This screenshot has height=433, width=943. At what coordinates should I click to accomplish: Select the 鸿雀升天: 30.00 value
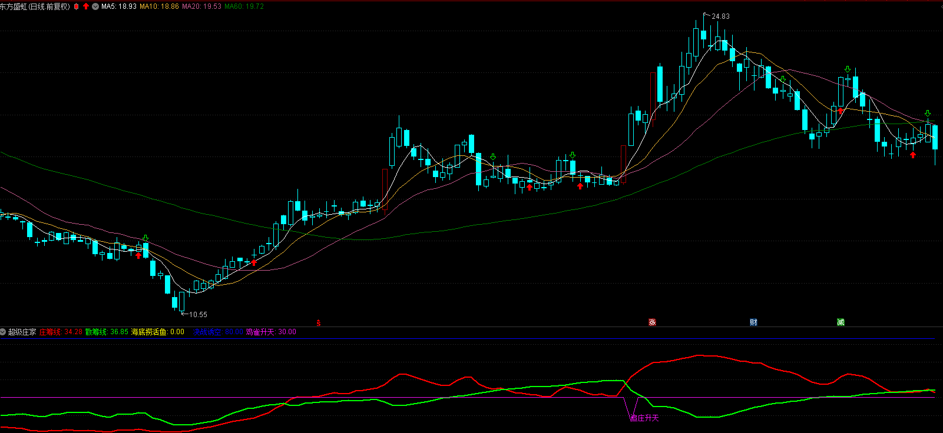pos(271,332)
